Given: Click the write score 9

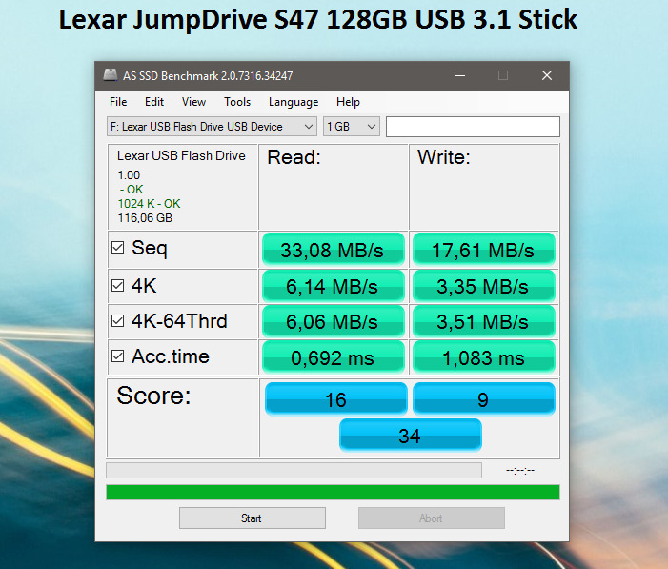Looking at the screenshot, I should (483, 399).
